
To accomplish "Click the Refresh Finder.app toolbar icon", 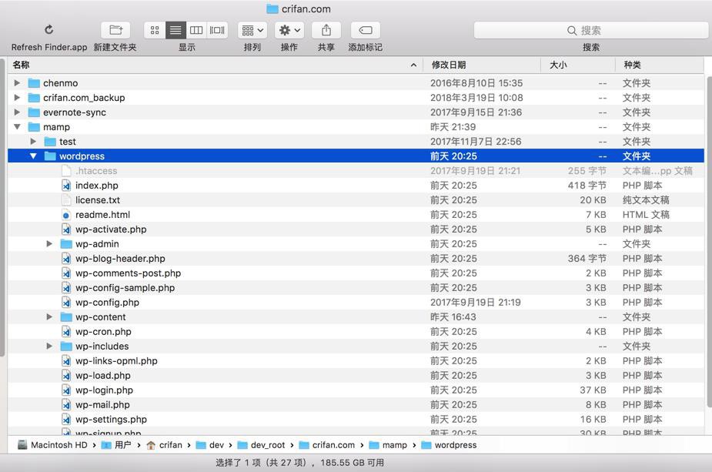I will coord(49,30).
